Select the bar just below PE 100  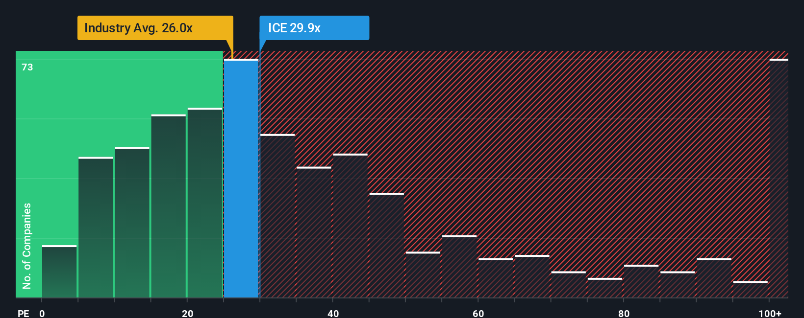point(750,290)
